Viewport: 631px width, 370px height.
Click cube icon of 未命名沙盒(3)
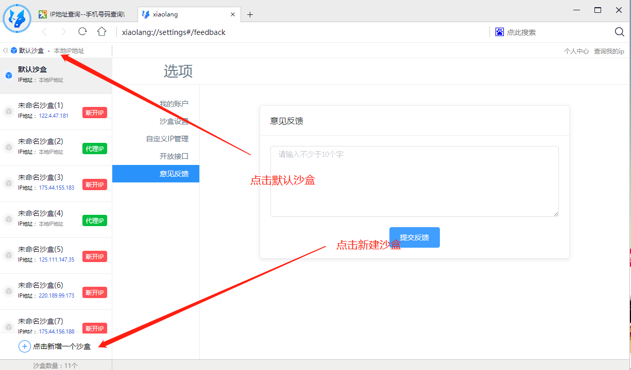tap(8, 183)
